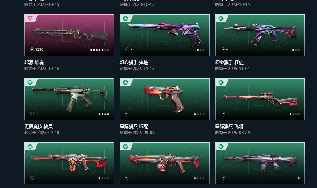
Task: Click the 起源 雄鹿 skin name
Action: (34, 62)
